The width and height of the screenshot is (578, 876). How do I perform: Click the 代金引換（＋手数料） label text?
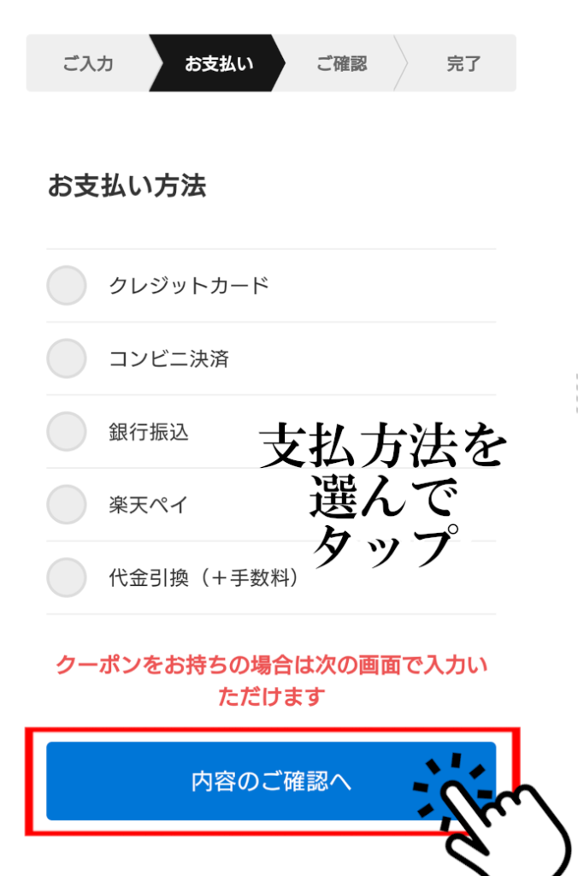[x=206, y=578]
